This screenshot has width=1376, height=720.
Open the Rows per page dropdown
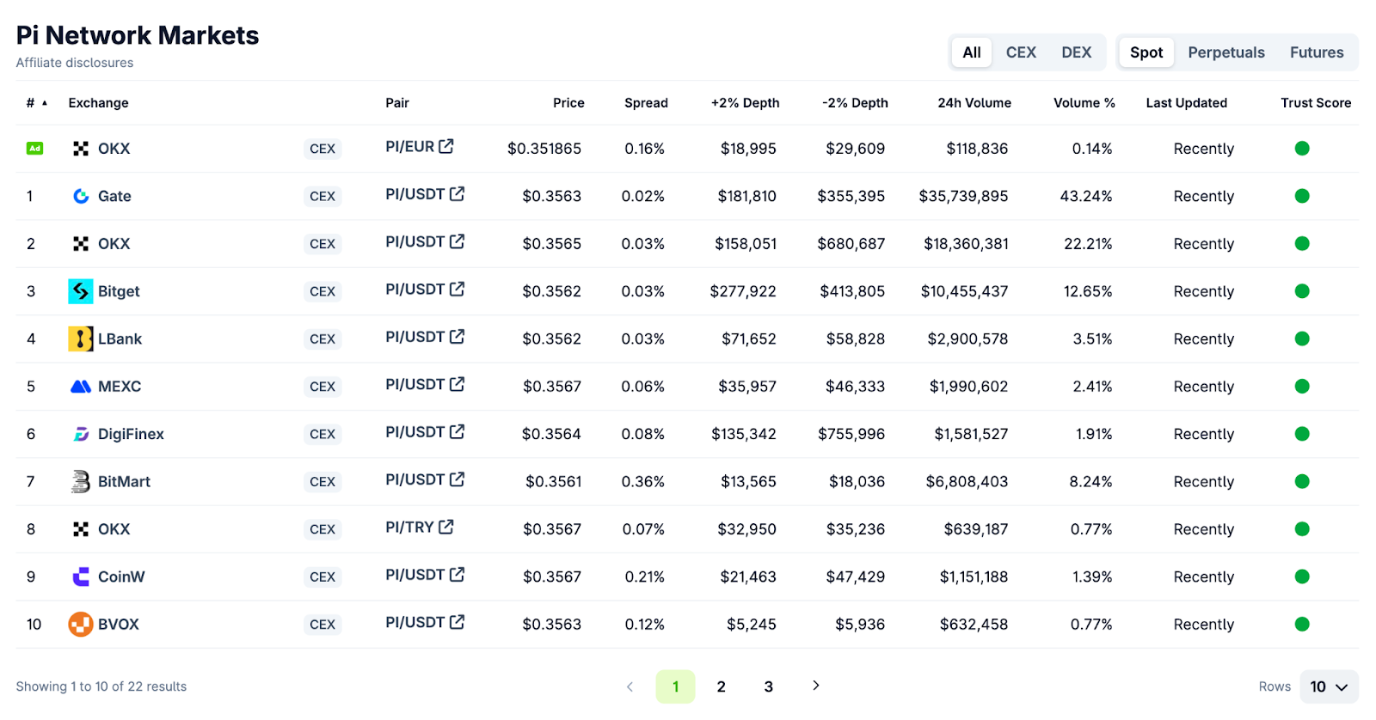(1329, 686)
